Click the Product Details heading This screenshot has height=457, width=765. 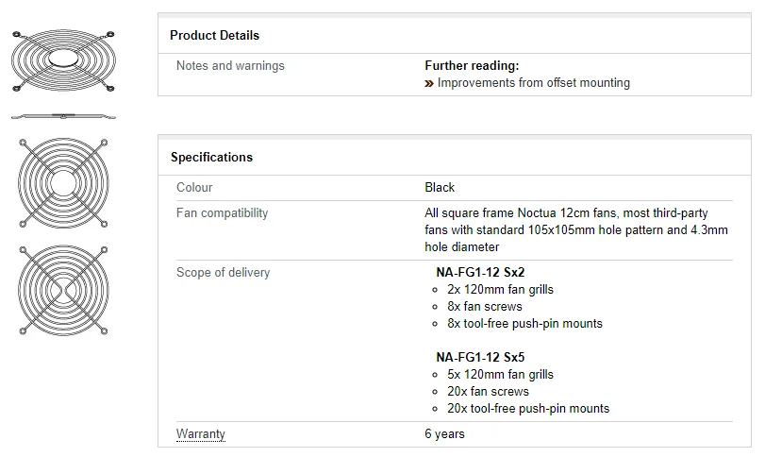pos(214,36)
